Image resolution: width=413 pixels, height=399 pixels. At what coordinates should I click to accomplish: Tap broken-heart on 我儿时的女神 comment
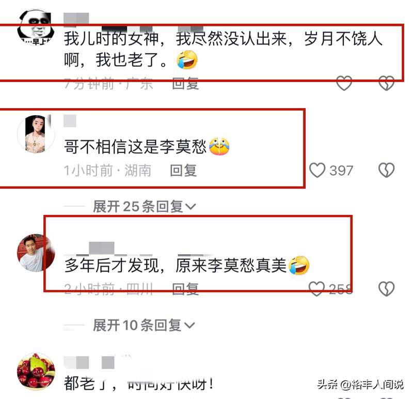click(386, 83)
